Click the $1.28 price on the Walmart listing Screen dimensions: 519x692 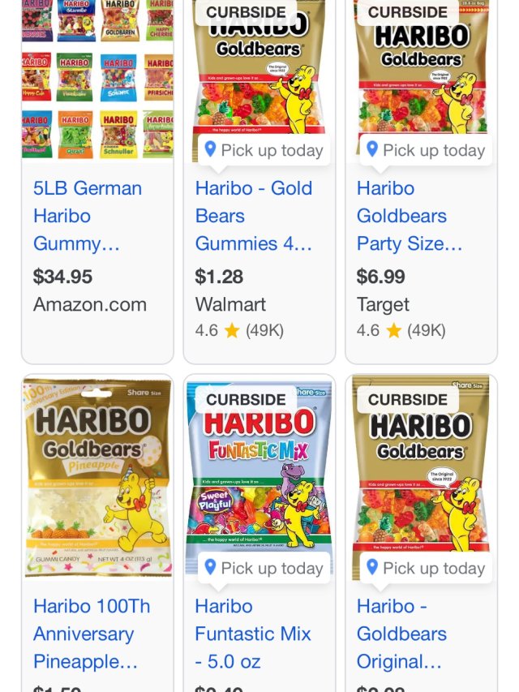click(219, 277)
